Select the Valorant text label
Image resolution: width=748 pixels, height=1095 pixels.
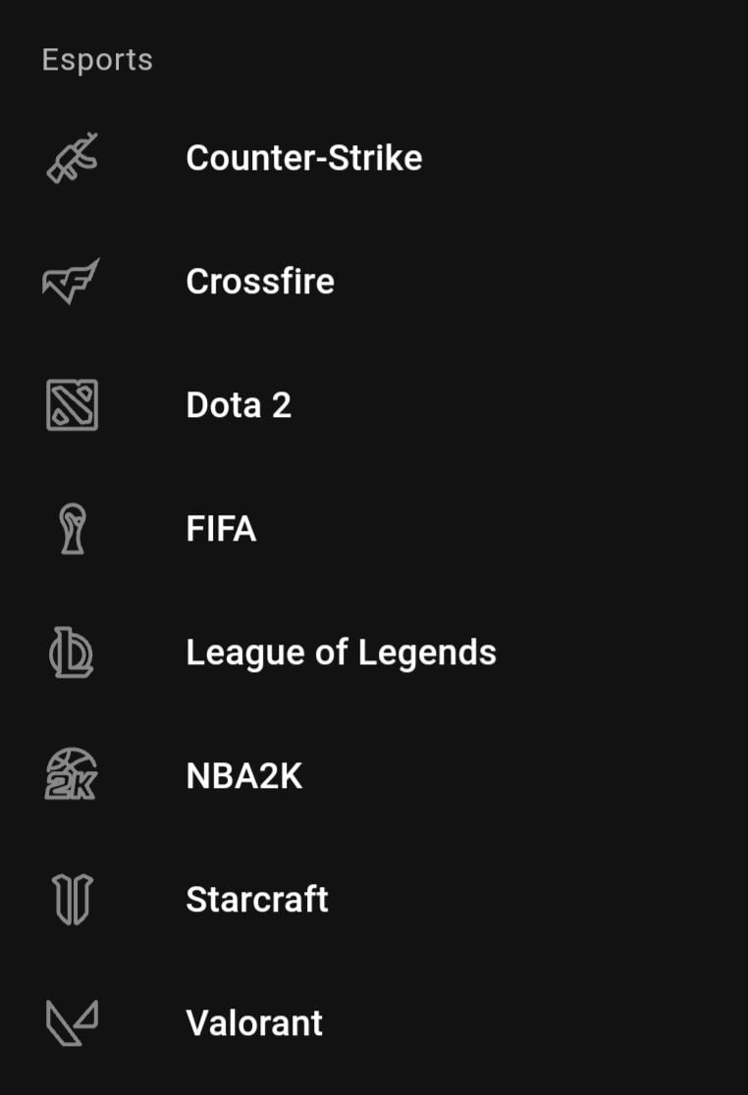[x=254, y=1022]
